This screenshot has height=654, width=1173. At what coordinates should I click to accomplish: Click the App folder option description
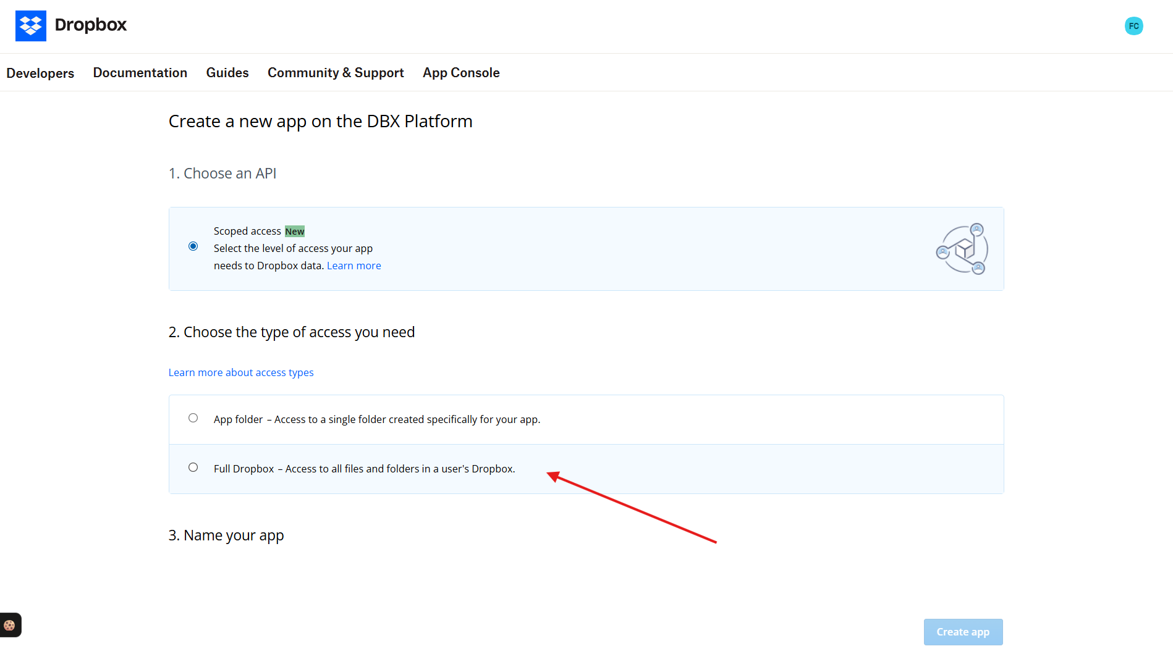coord(377,419)
